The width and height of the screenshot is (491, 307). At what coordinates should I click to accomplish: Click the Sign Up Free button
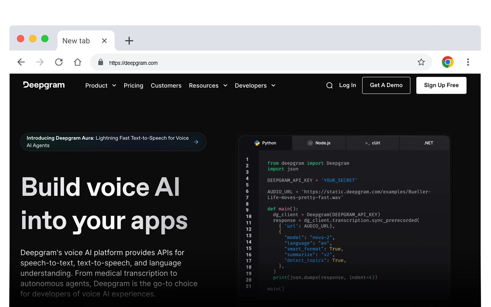point(441,85)
